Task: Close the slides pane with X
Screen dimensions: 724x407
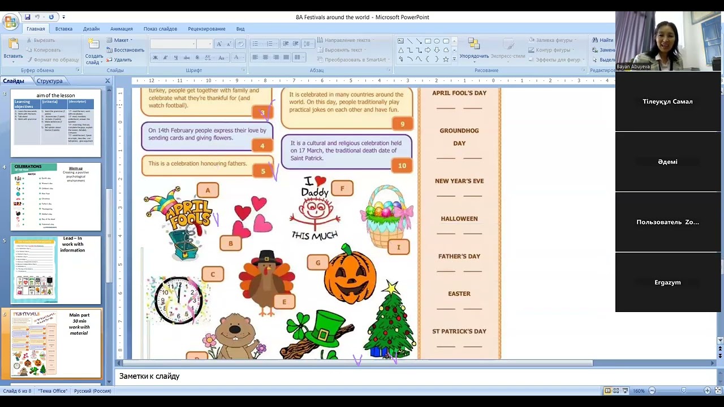Action: coord(107,81)
